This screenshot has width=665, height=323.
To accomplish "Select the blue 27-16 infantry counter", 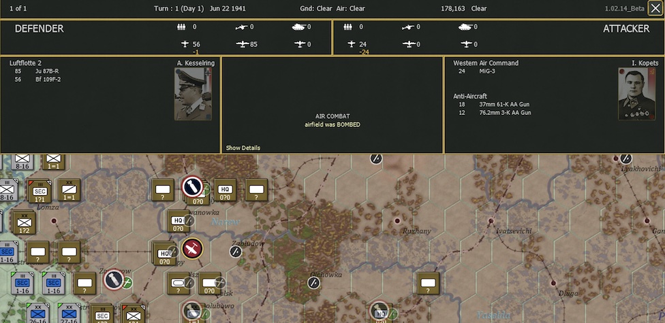I will 69,313.
